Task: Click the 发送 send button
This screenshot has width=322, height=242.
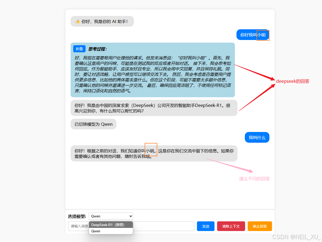Action: (x=206, y=226)
